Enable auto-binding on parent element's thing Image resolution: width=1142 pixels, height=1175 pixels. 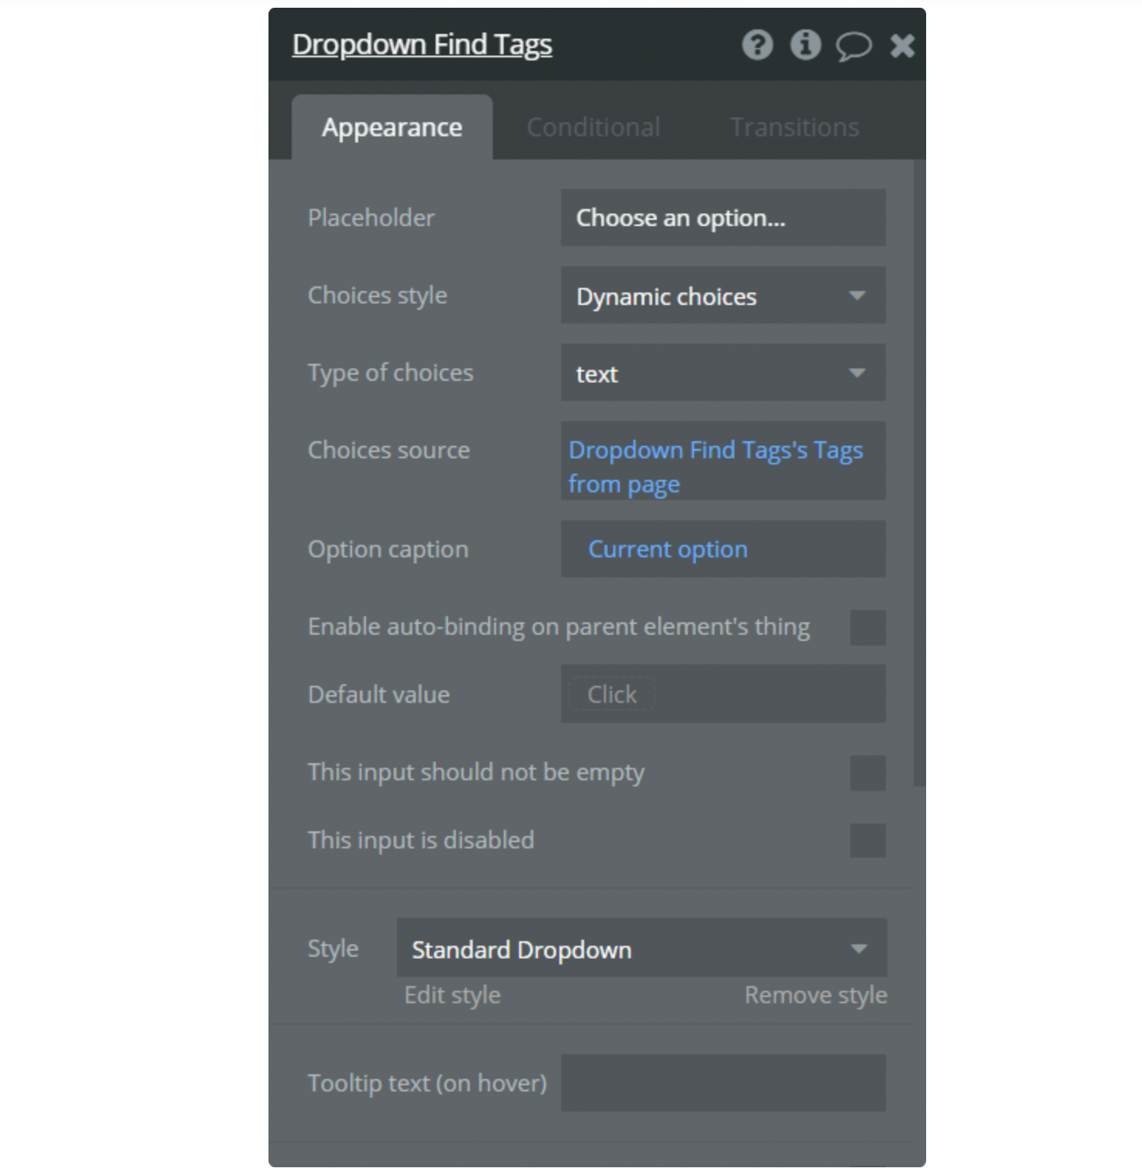[867, 627]
